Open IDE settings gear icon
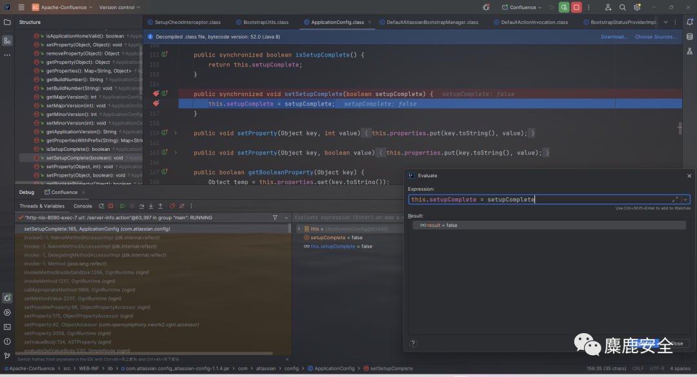This screenshot has height=377, width=697. pos(637,8)
